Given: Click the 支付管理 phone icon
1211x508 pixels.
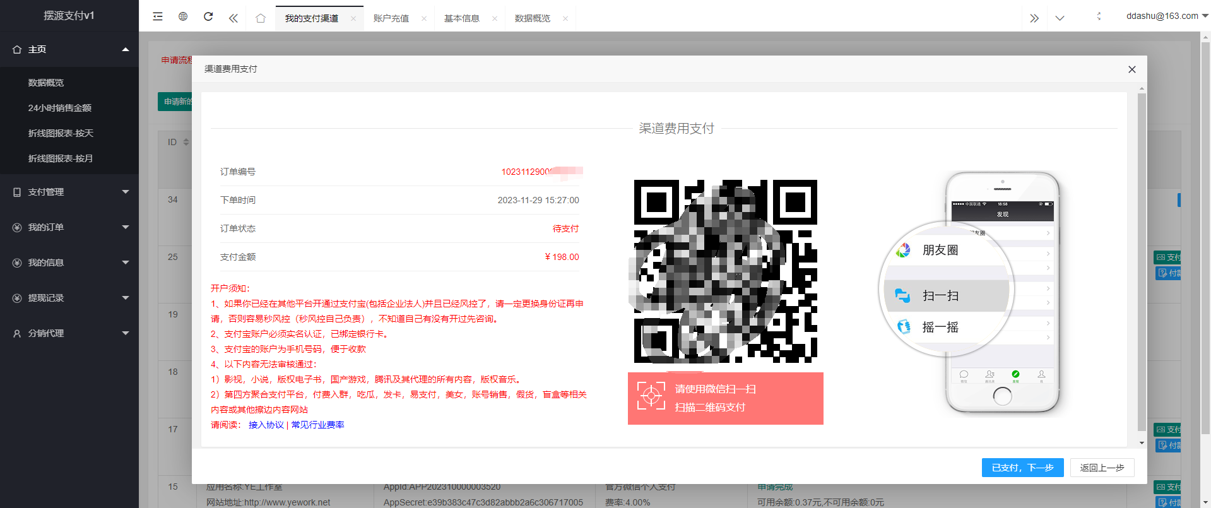Looking at the screenshot, I should click(17, 192).
